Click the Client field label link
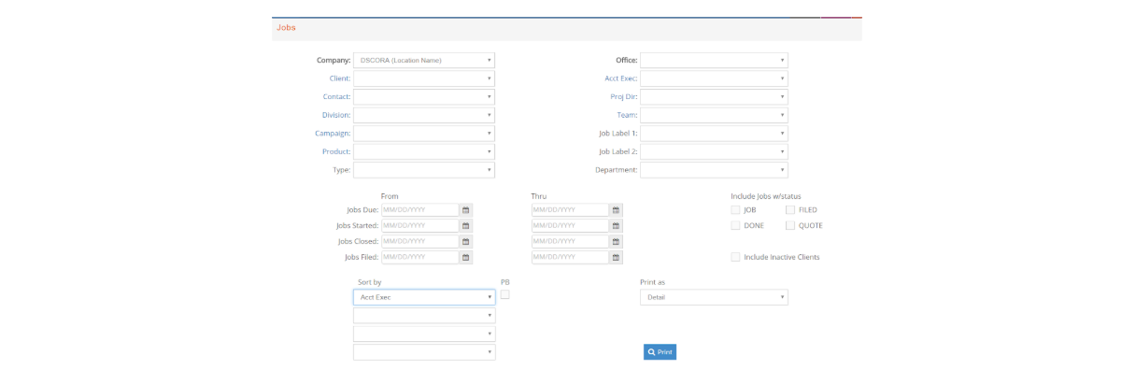Screen dimensions: 1136x384 (339, 78)
